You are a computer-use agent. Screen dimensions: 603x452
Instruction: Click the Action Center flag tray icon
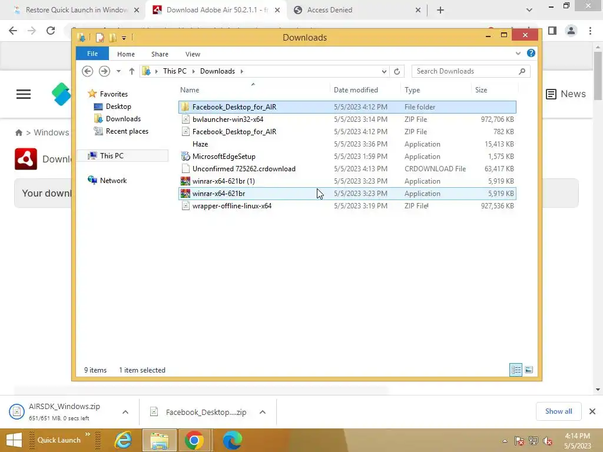point(519,441)
